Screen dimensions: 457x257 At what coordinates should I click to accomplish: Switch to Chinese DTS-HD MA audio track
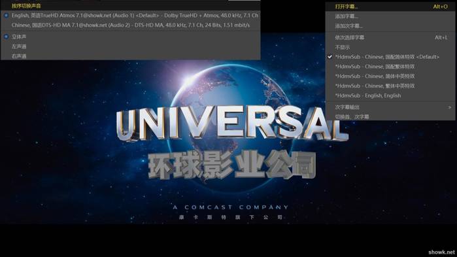point(131,26)
